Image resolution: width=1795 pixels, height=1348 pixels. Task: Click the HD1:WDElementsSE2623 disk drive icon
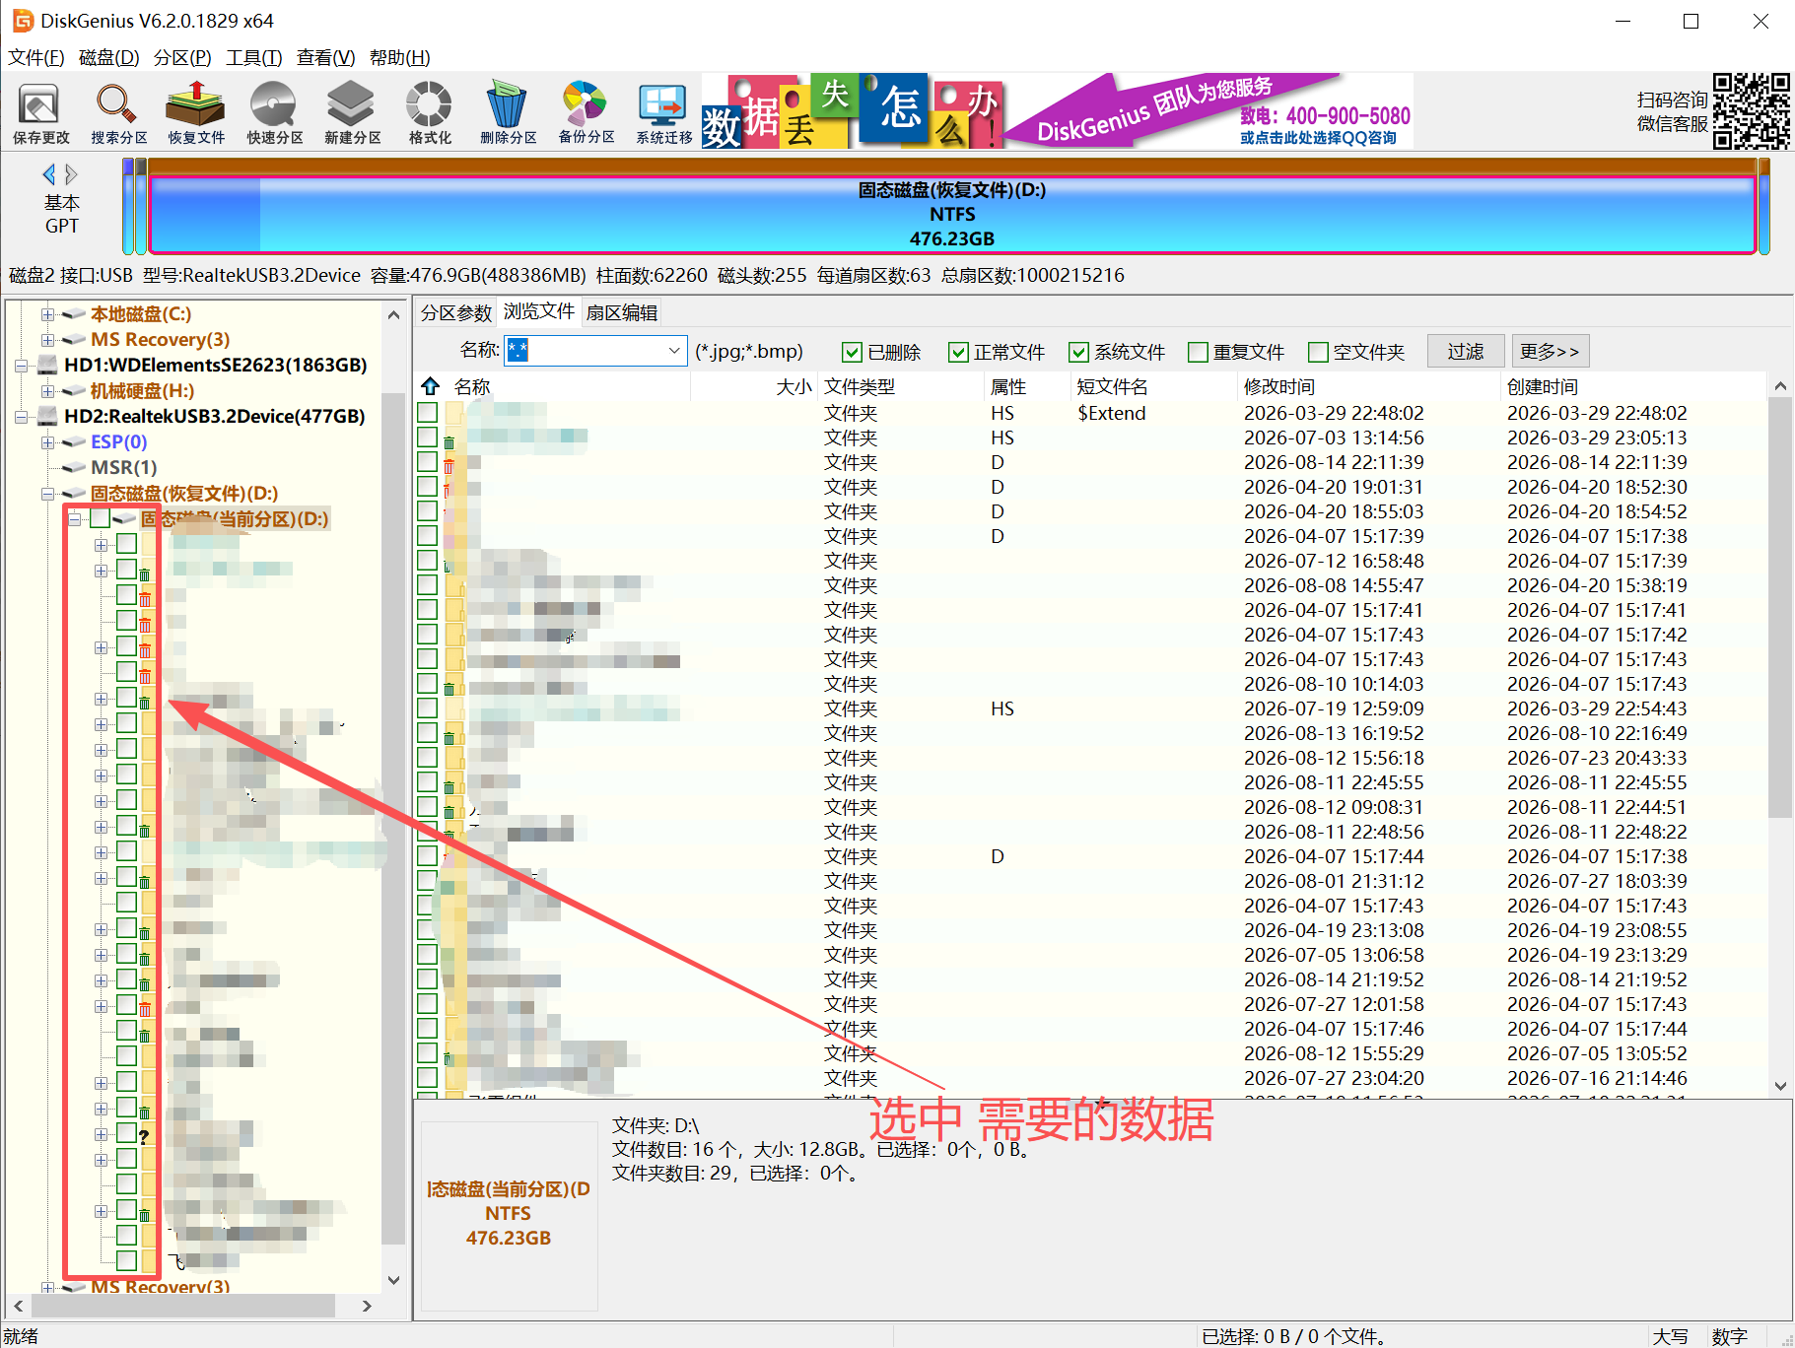pos(47,365)
